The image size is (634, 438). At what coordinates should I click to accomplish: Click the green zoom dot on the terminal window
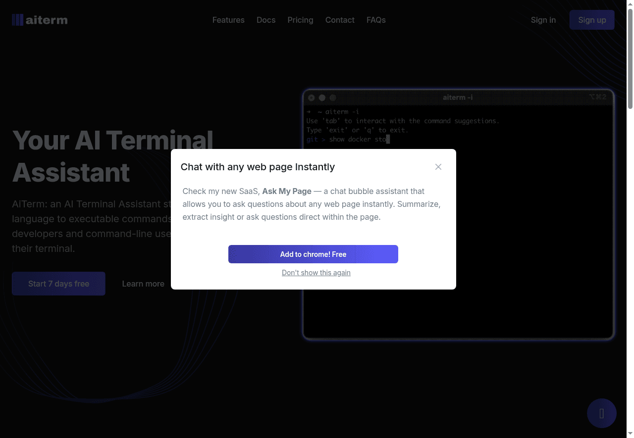point(333,97)
